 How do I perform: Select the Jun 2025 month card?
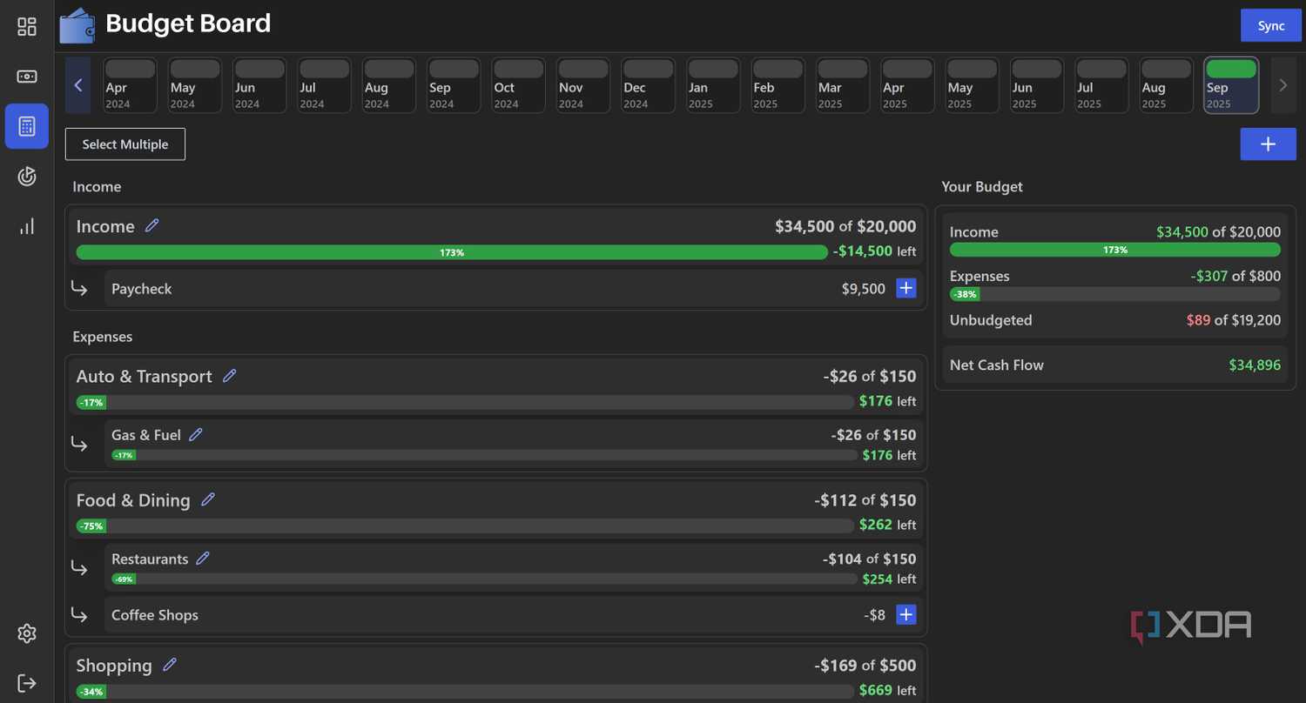tap(1037, 85)
